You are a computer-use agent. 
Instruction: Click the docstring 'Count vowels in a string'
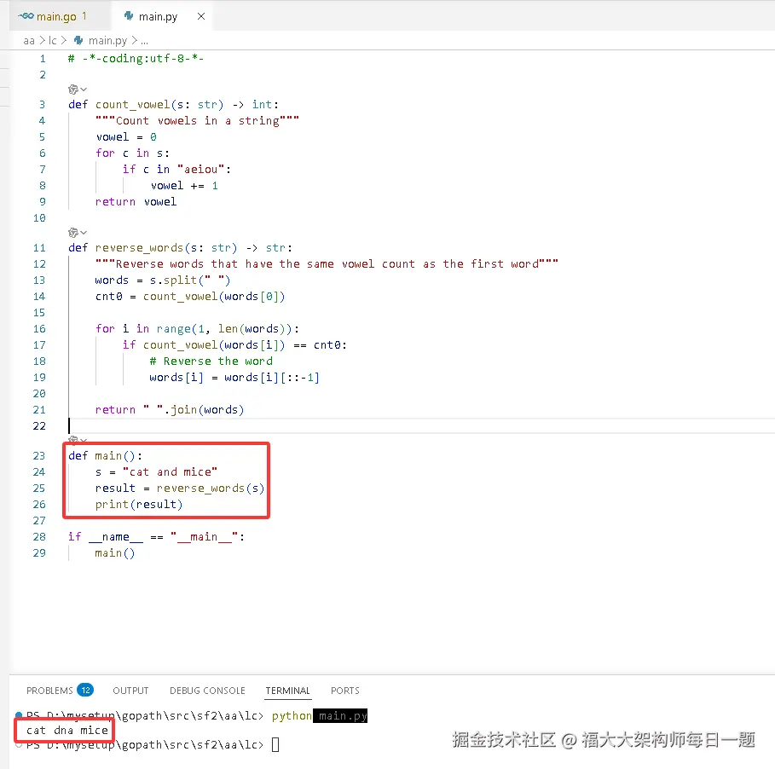tap(197, 121)
